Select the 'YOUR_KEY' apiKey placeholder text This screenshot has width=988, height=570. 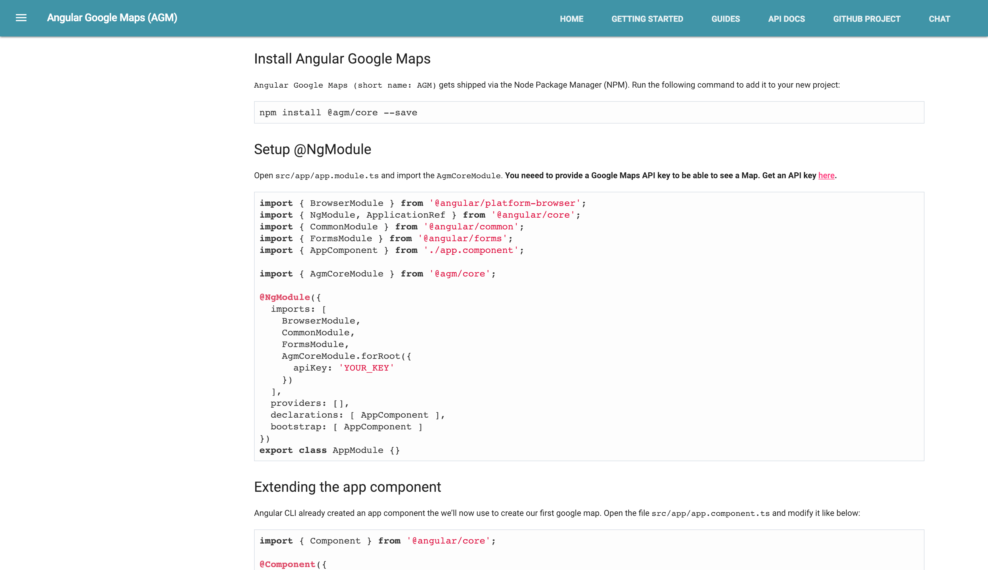(x=366, y=368)
